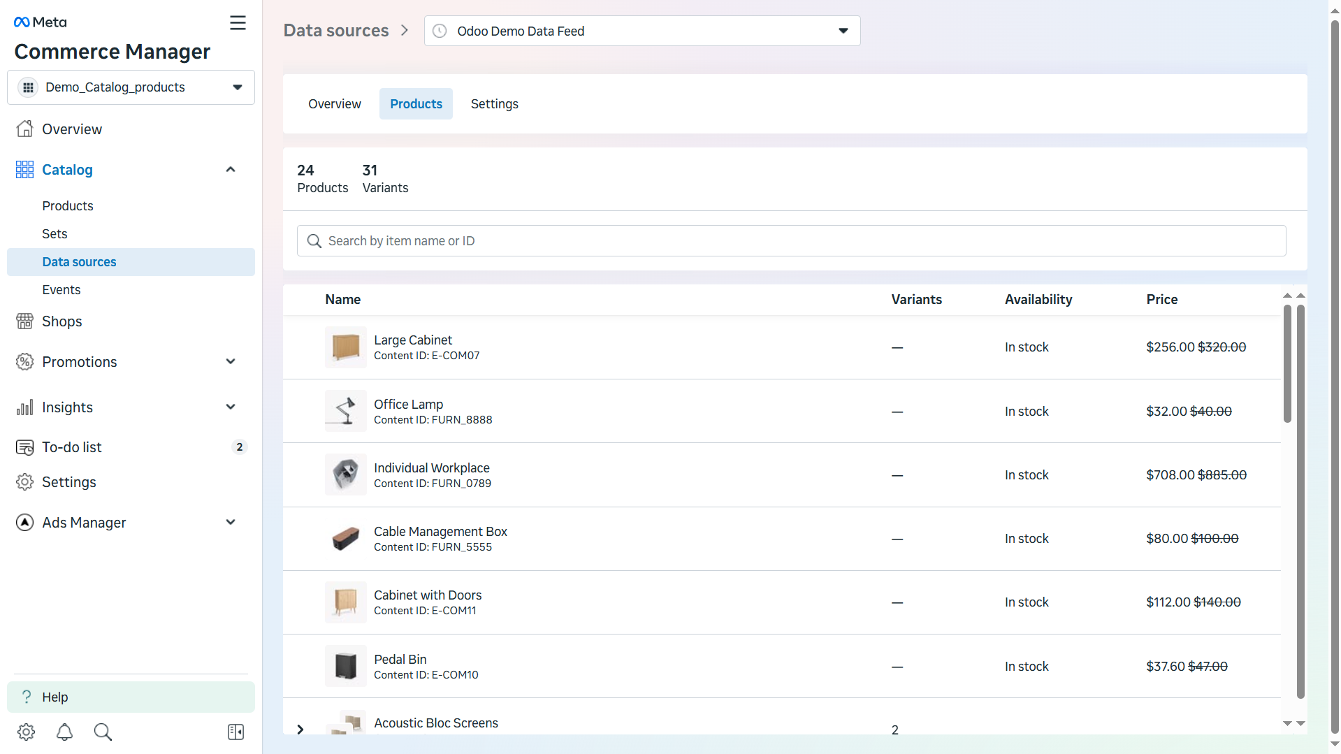1341x754 pixels.
Task: Click the Data sources breadcrumb link
Action: click(x=336, y=31)
